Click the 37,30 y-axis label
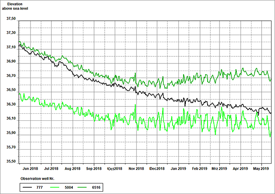 pos(11,33)
